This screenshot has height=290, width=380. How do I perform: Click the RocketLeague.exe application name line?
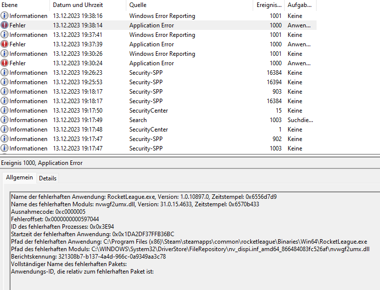point(144,197)
